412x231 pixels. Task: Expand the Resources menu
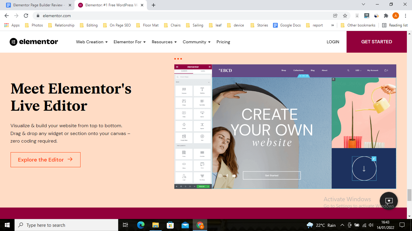pos(164,42)
